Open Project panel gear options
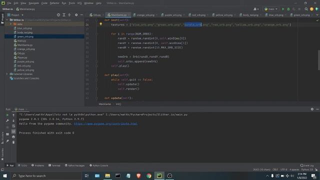 76,15
